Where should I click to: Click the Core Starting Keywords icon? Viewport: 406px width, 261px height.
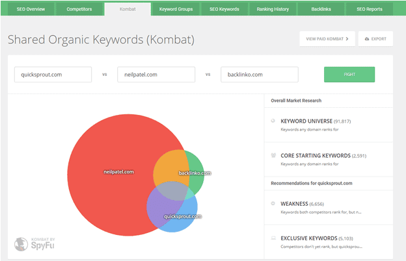(x=273, y=155)
